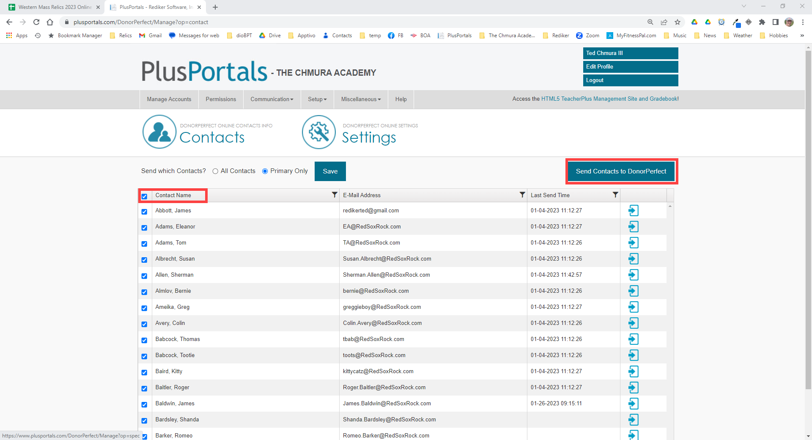
Task: Click Send Contacts to DonorPerfect button
Action: pyautogui.click(x=621, y=171)
